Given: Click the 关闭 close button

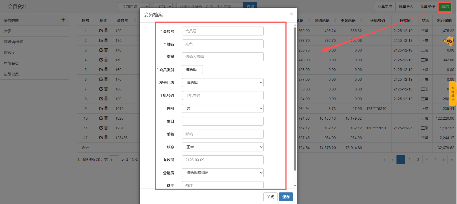Looking at the screenshot, I should [x=270, y=197].
